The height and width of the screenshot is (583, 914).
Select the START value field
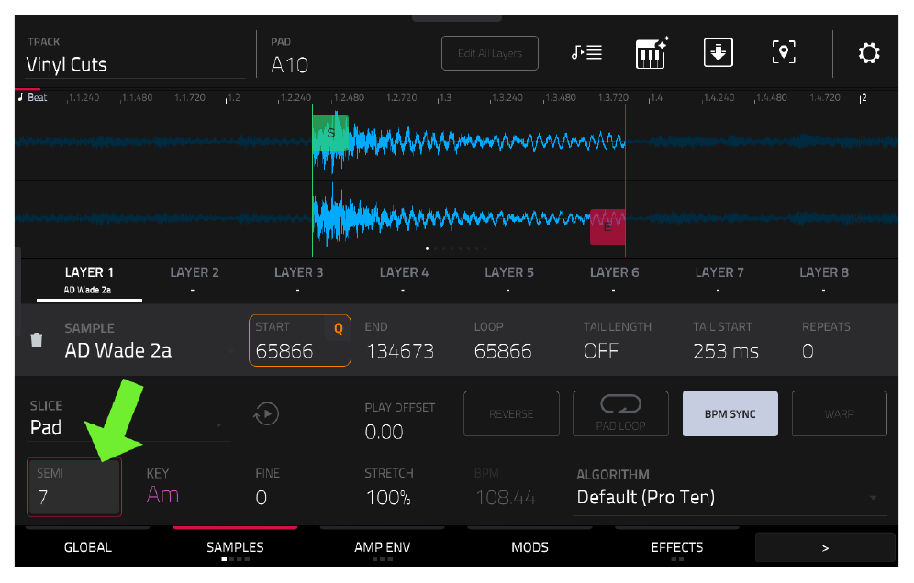[299, 341]
